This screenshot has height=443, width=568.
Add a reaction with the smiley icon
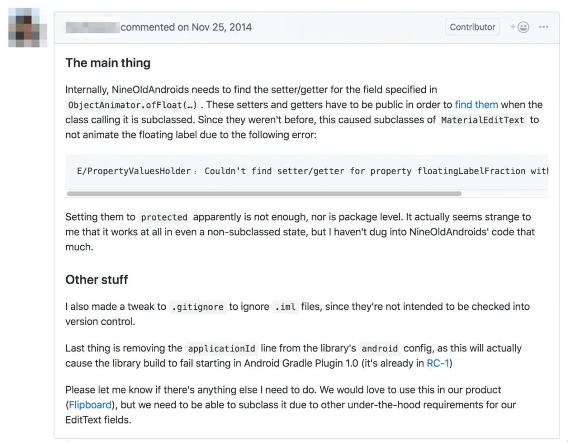click(520, 27)
